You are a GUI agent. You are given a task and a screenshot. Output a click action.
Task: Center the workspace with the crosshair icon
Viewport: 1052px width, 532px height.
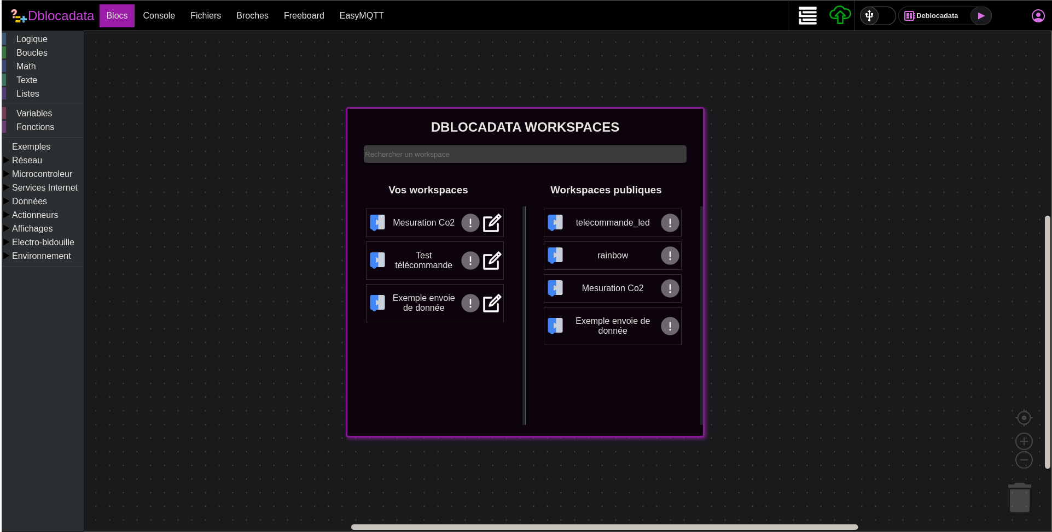coord(1024,418)
